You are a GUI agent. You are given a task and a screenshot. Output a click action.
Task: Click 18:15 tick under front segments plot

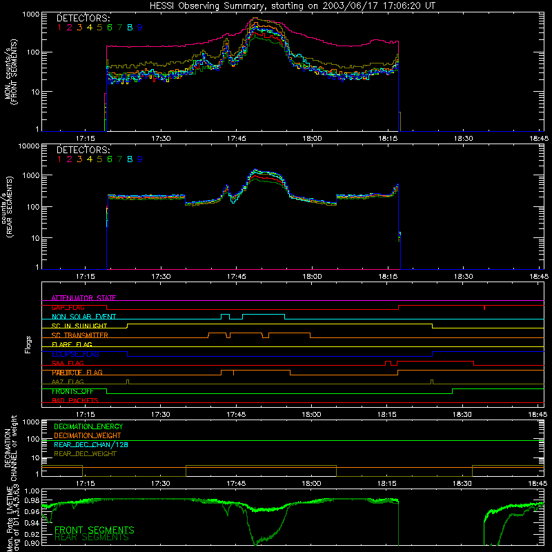coord(388,139)
